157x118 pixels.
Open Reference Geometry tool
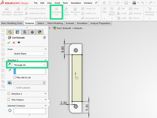tap(150, 11)
